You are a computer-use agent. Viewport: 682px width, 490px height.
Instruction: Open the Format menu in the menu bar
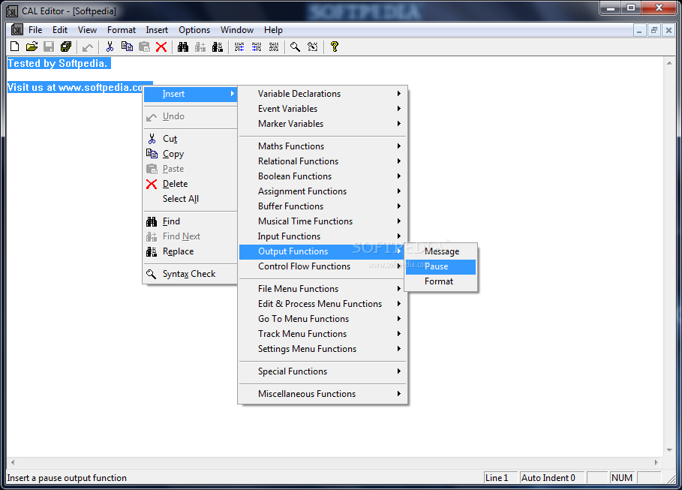122,29
